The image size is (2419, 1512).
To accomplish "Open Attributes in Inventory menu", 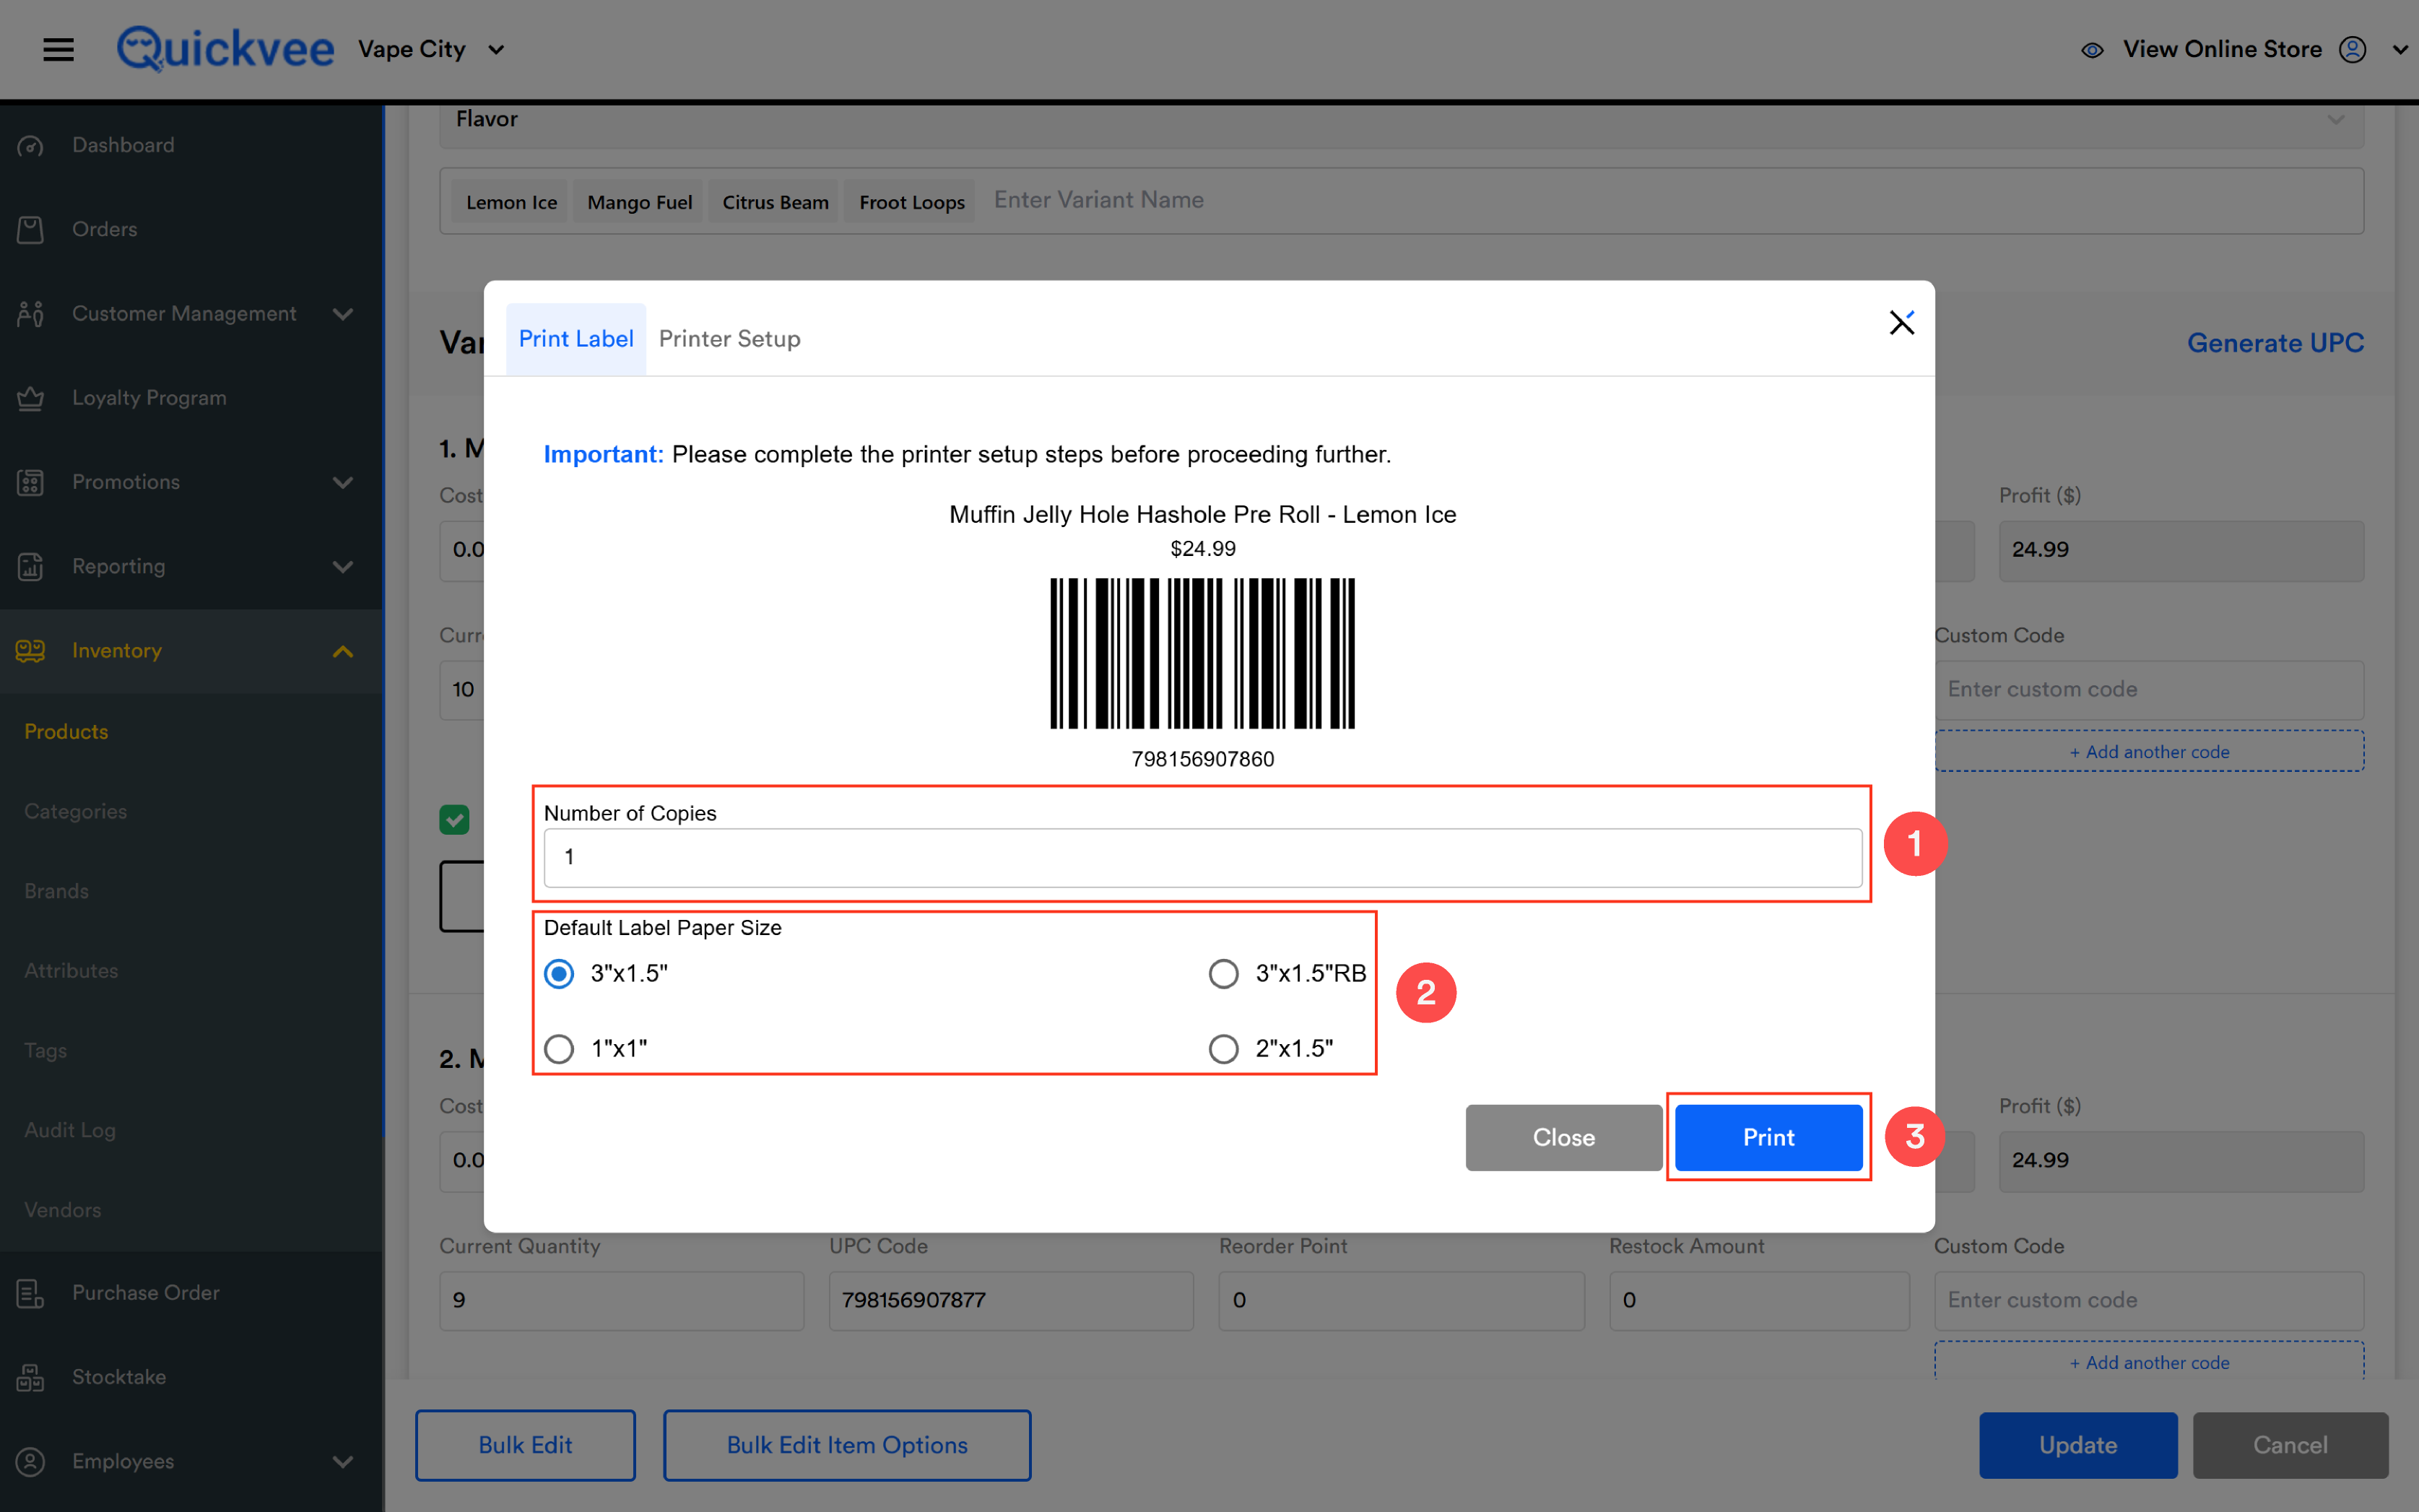I will coord(71,970).
